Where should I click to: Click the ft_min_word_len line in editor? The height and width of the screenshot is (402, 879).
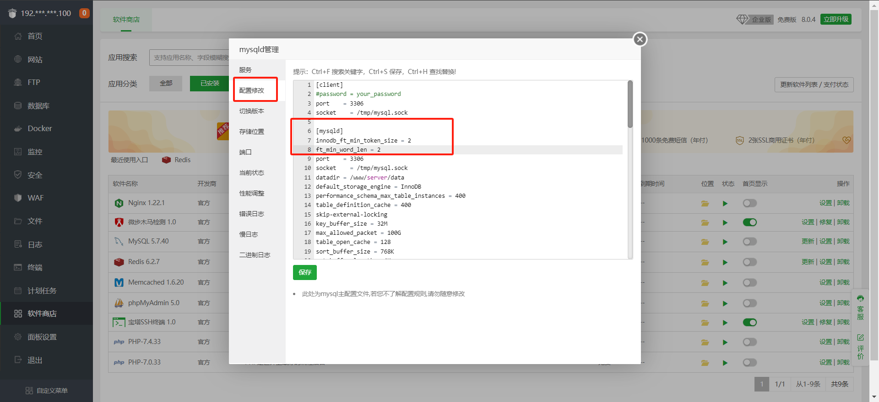348,150
